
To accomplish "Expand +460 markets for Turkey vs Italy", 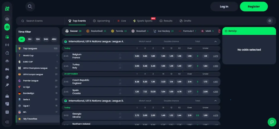I will tap(216, 66).
